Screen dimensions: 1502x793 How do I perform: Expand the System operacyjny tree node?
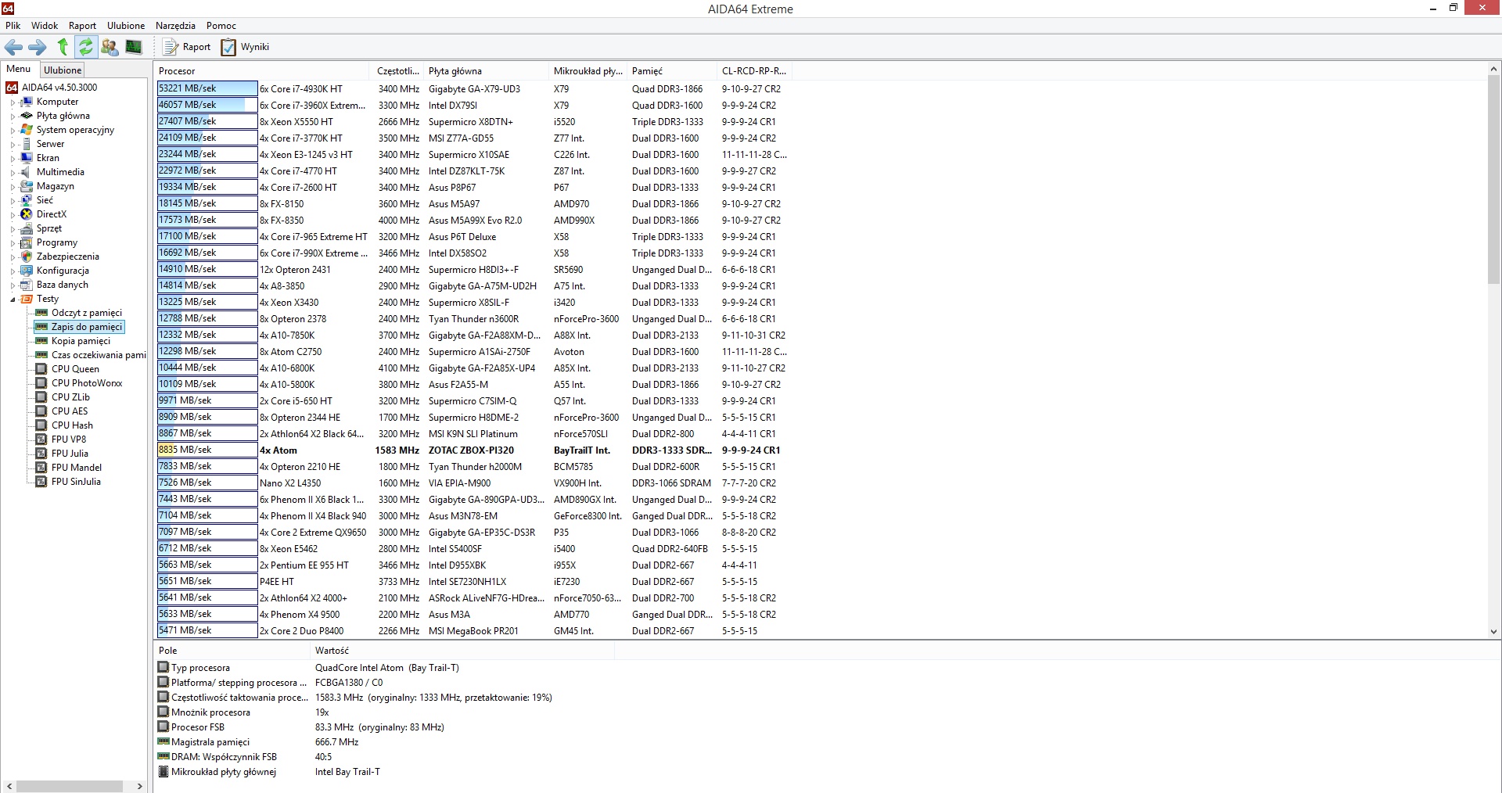click(x=13, y=131)
